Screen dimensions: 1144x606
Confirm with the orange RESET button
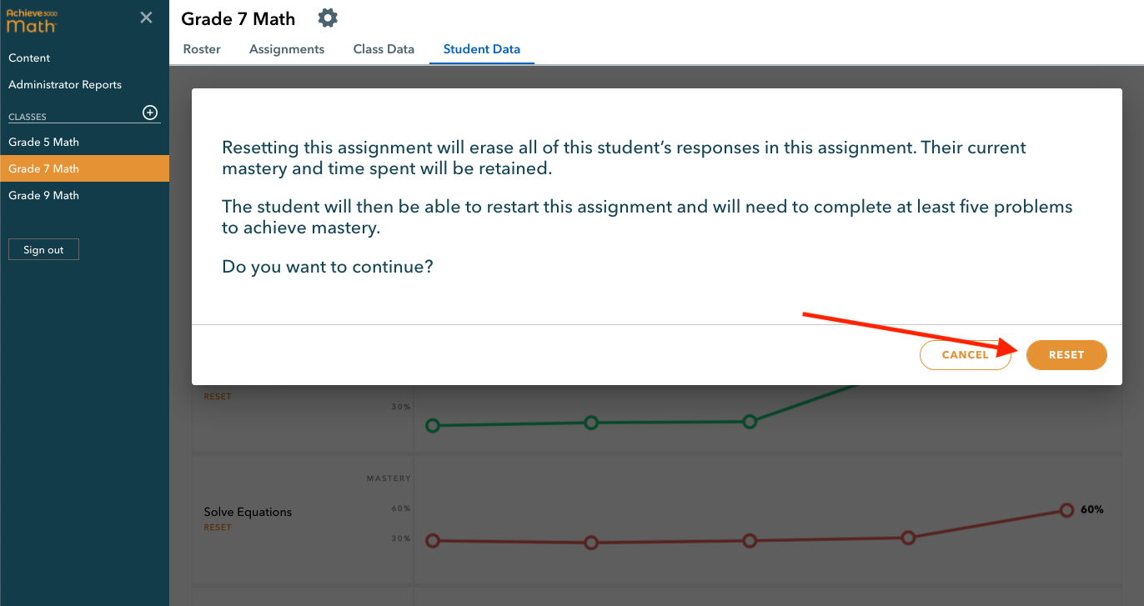(1066, 354)
